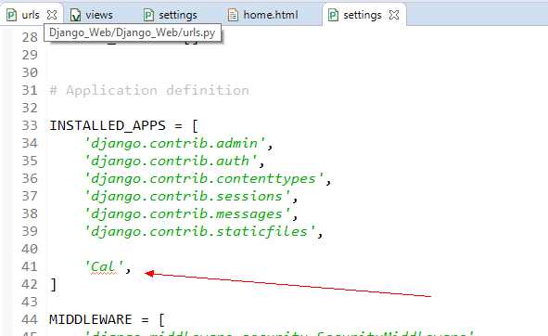Click closing bracket on line 42
This screenshot has height=336, width=548.
click(53, 285)
